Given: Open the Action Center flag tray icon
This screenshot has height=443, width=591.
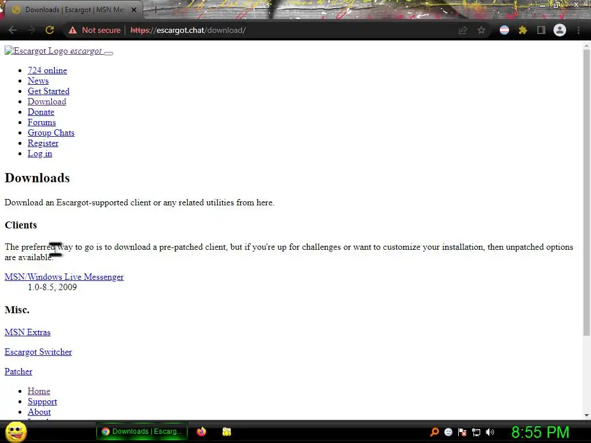Looking at the screenshot, I should point(462,432).
